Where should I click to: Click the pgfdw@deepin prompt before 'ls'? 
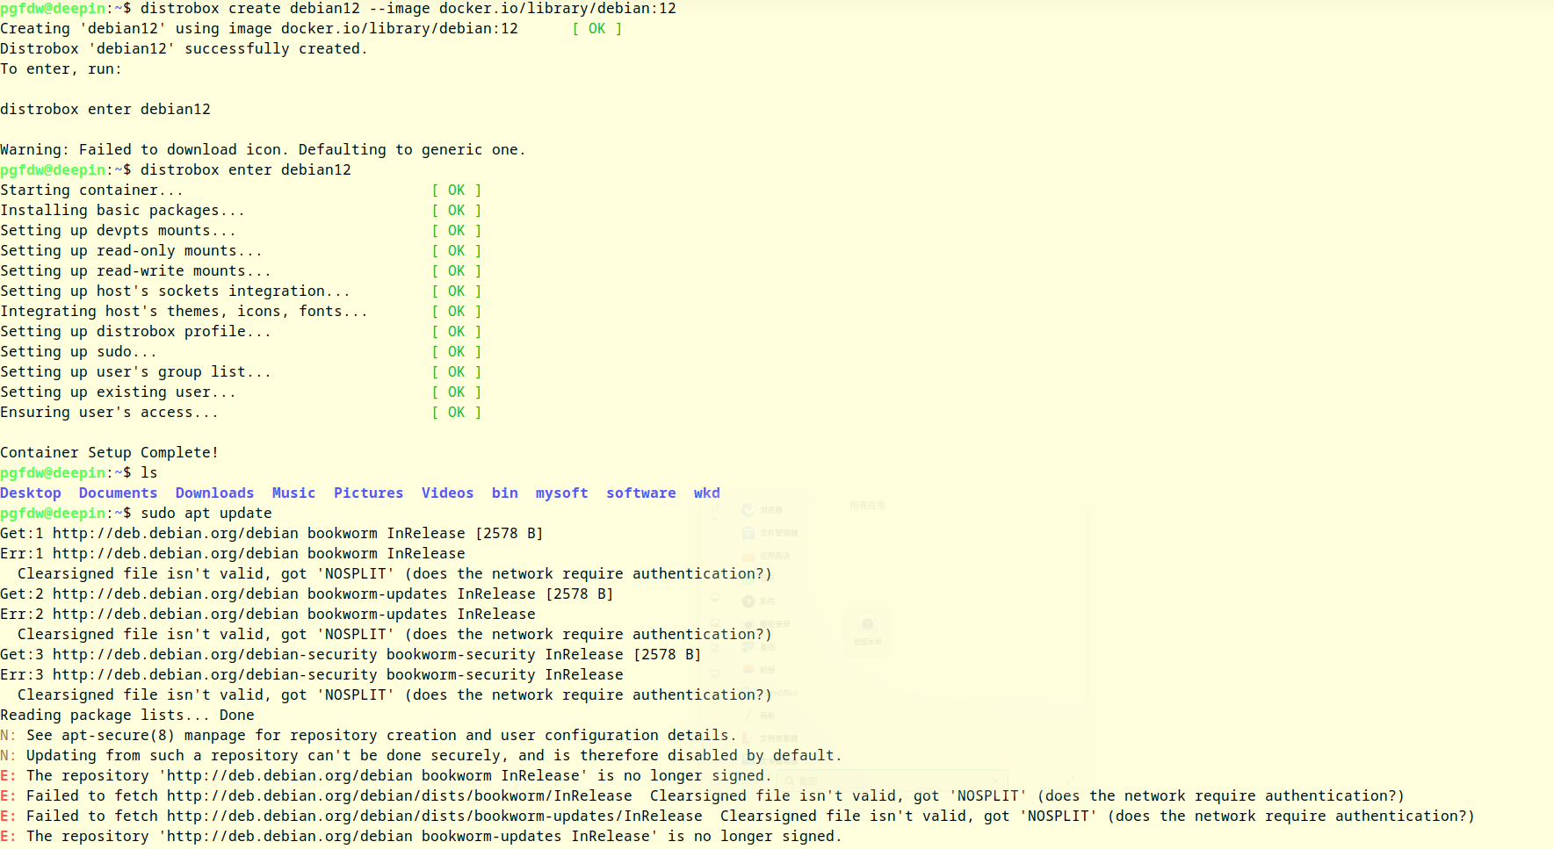coord(66,473)
